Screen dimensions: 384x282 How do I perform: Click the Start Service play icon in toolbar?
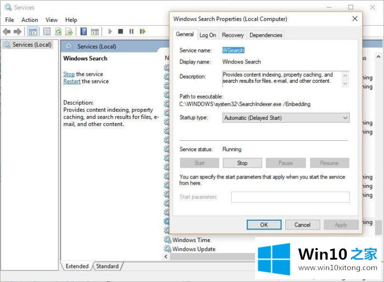(x=110, y=31)
